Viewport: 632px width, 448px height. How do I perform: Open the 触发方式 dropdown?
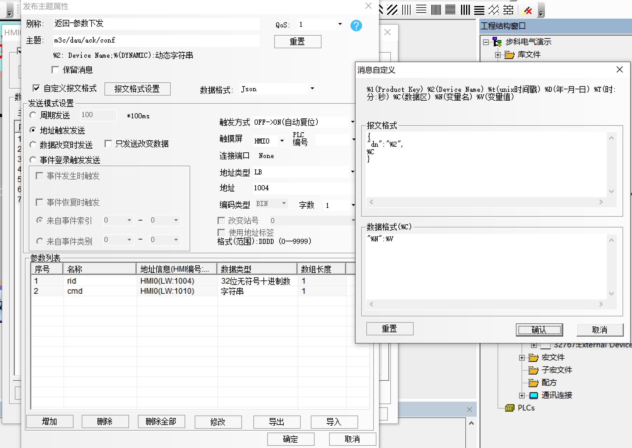[352, 122]
